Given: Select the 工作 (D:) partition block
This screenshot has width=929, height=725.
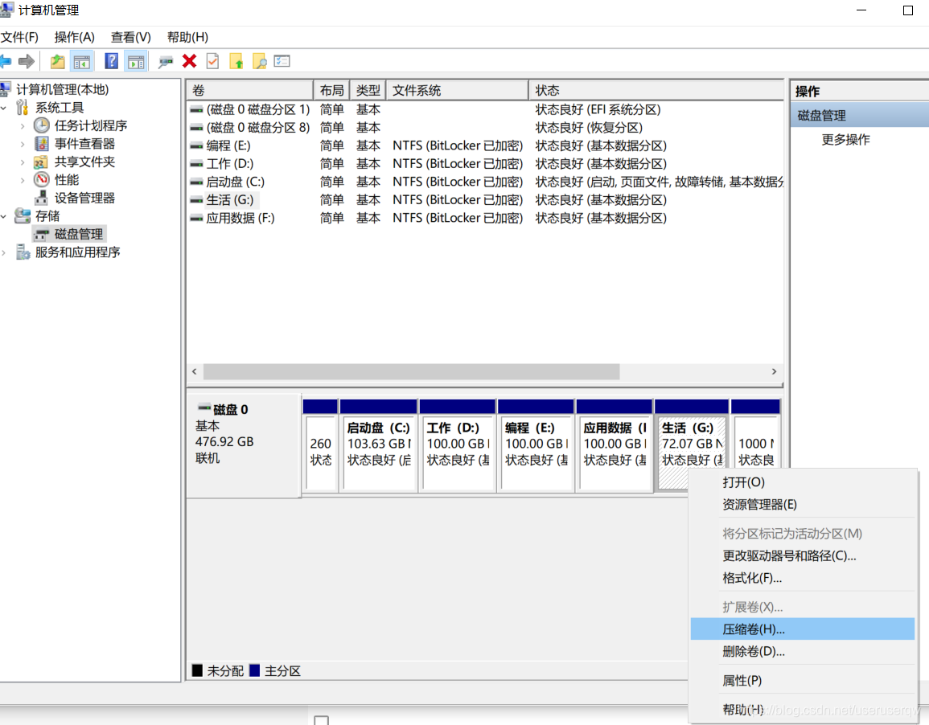Looking at the screenshot, I should coord(458,445).
